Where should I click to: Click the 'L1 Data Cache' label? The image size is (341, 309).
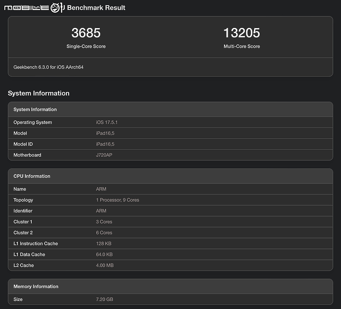click(x=29, y=254)
